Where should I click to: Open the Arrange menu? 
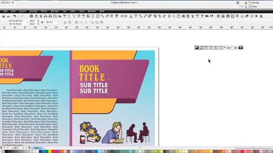click(x=33, y=11)
